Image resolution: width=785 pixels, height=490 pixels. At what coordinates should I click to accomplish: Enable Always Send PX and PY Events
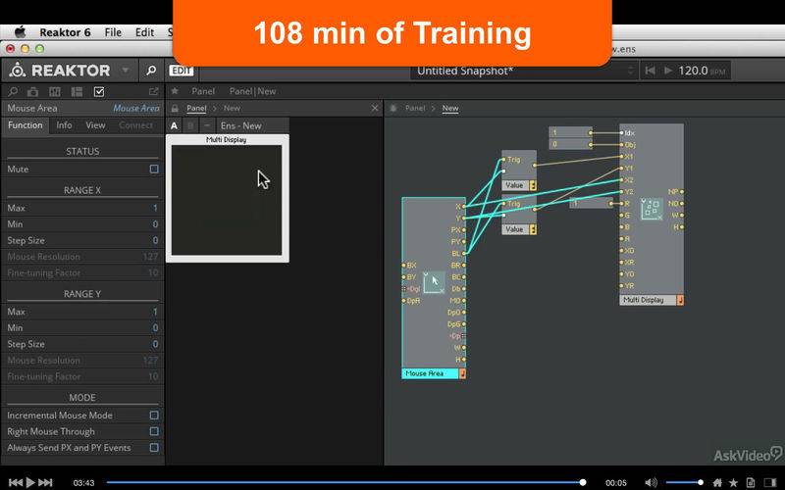coord(154,448)
